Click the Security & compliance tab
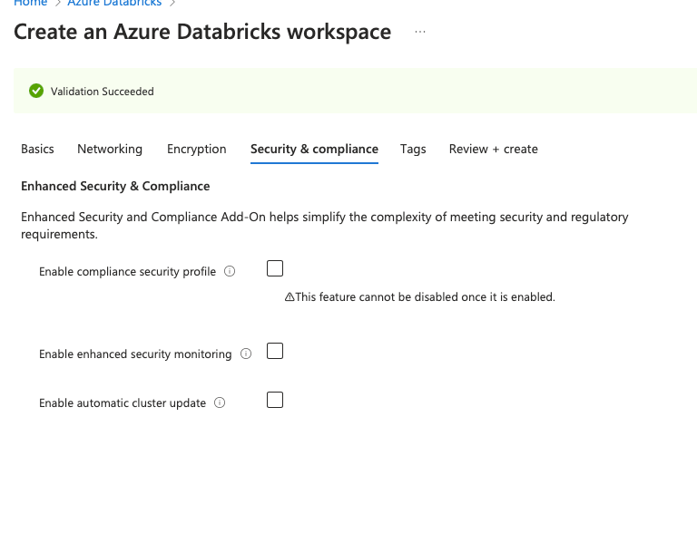 point(314,149)
